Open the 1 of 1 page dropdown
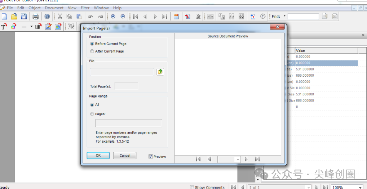 tap(309, 187)
